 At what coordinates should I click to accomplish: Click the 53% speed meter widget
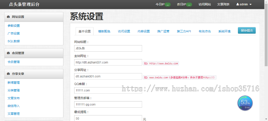pos(245,103)
